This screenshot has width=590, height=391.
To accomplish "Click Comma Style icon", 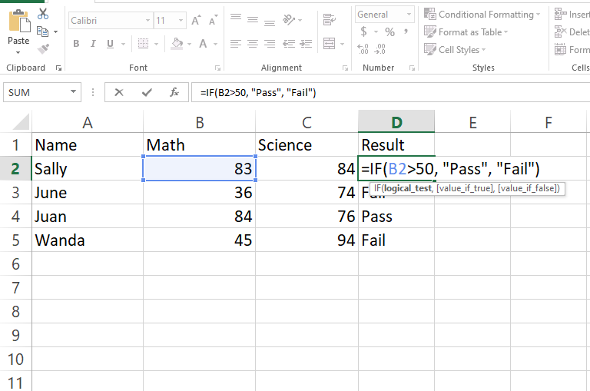I will pyautogui.click(x=406, y=31).
